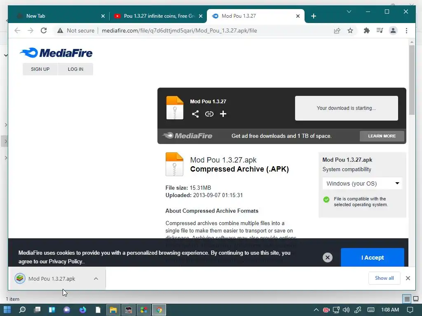
Task: Click the MediaFire logo at top left
Action: pyautogui.click(x=56, y=53)
